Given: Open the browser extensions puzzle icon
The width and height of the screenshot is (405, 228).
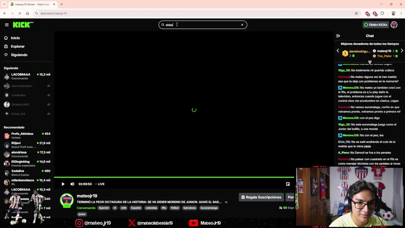Looking at the screenshot, I should [383, 13].
